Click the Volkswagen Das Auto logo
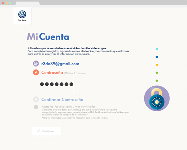187x150 pixels. click(x=22, y=16)
